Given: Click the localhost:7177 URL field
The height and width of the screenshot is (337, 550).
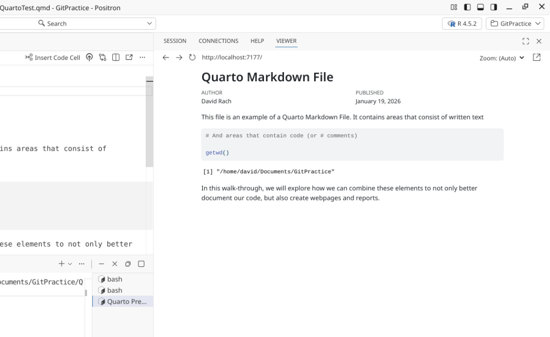Looking at the screenshot, I should tap(232, 58).
